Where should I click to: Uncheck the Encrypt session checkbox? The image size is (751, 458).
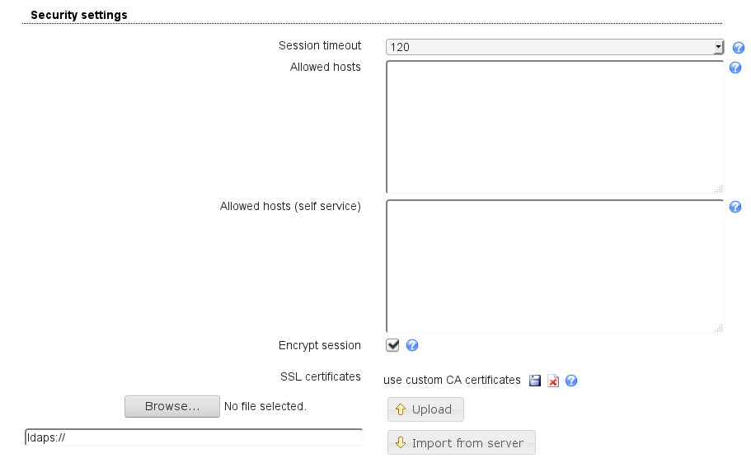click(x=392, y=345)
